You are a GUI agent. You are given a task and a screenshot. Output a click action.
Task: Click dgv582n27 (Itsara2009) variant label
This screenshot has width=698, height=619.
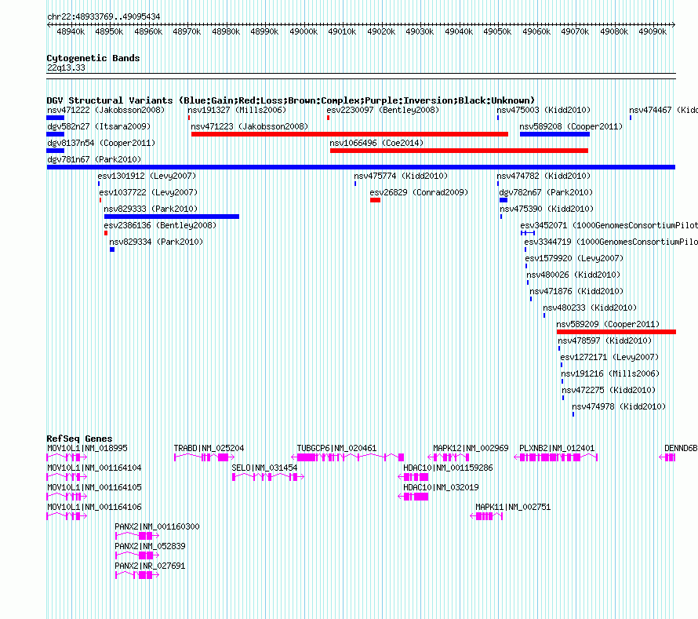99,126
